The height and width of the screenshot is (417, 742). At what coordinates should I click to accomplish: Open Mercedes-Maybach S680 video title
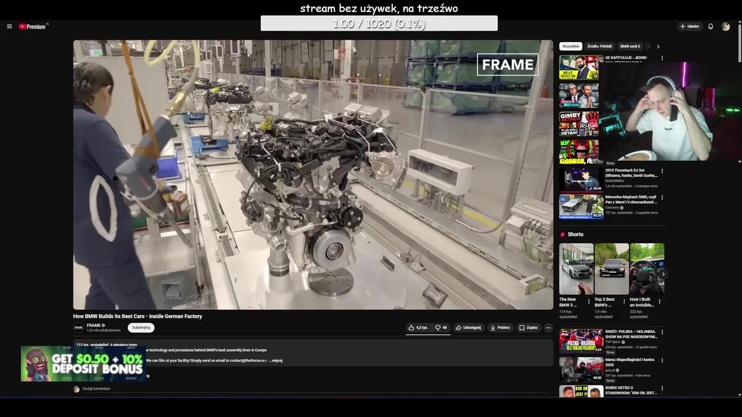pos(631,199)
